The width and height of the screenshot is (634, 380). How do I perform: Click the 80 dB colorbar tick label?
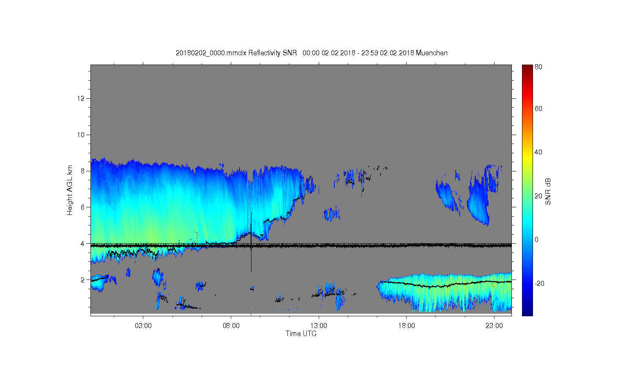[538, 67]
